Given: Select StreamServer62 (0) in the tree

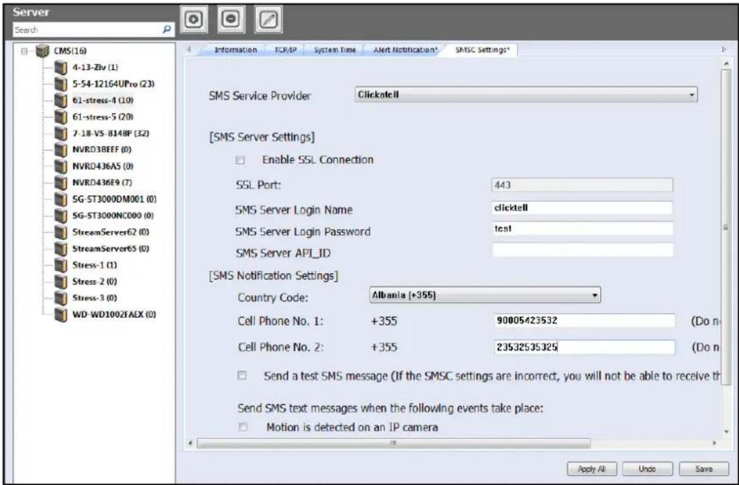Looking at the screenshot, I should (111, 232).
